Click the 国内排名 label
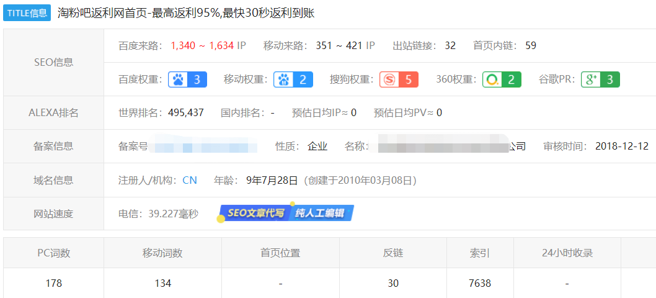The height and width of the screenshot is (298, 656). pyautogui.click(x=242, y=113)
